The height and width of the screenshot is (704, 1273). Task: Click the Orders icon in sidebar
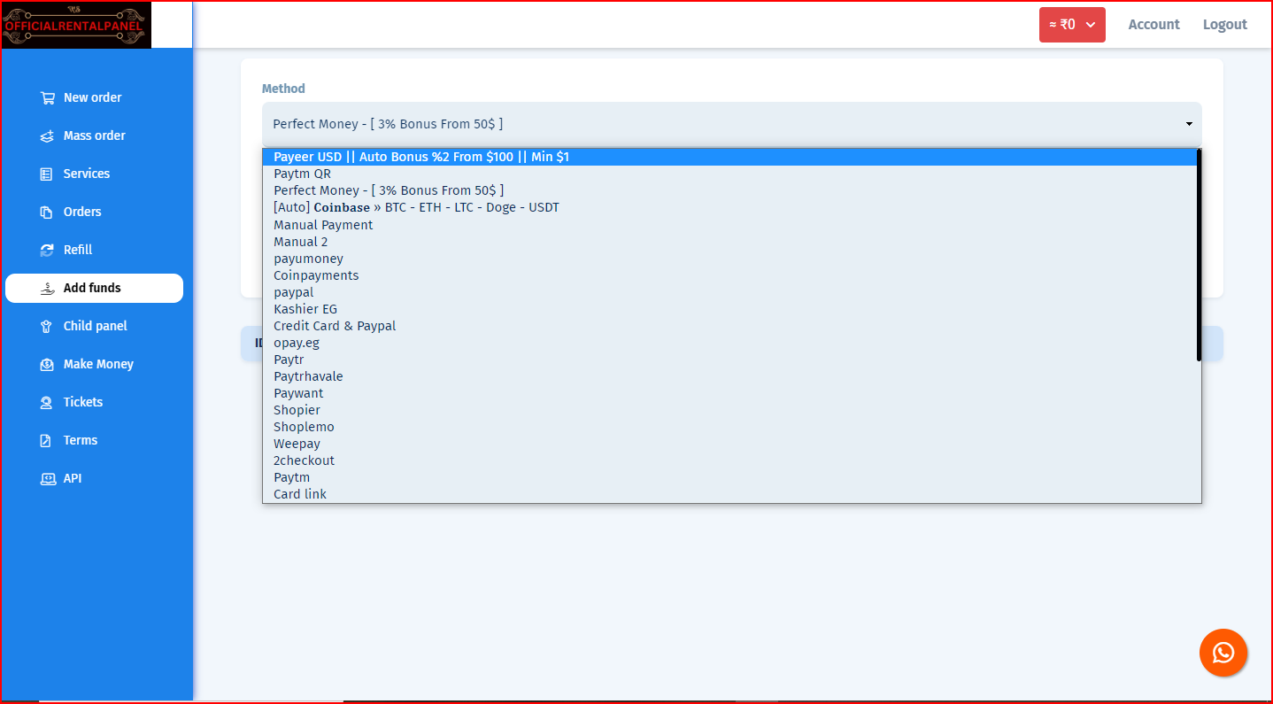[47, 213]
